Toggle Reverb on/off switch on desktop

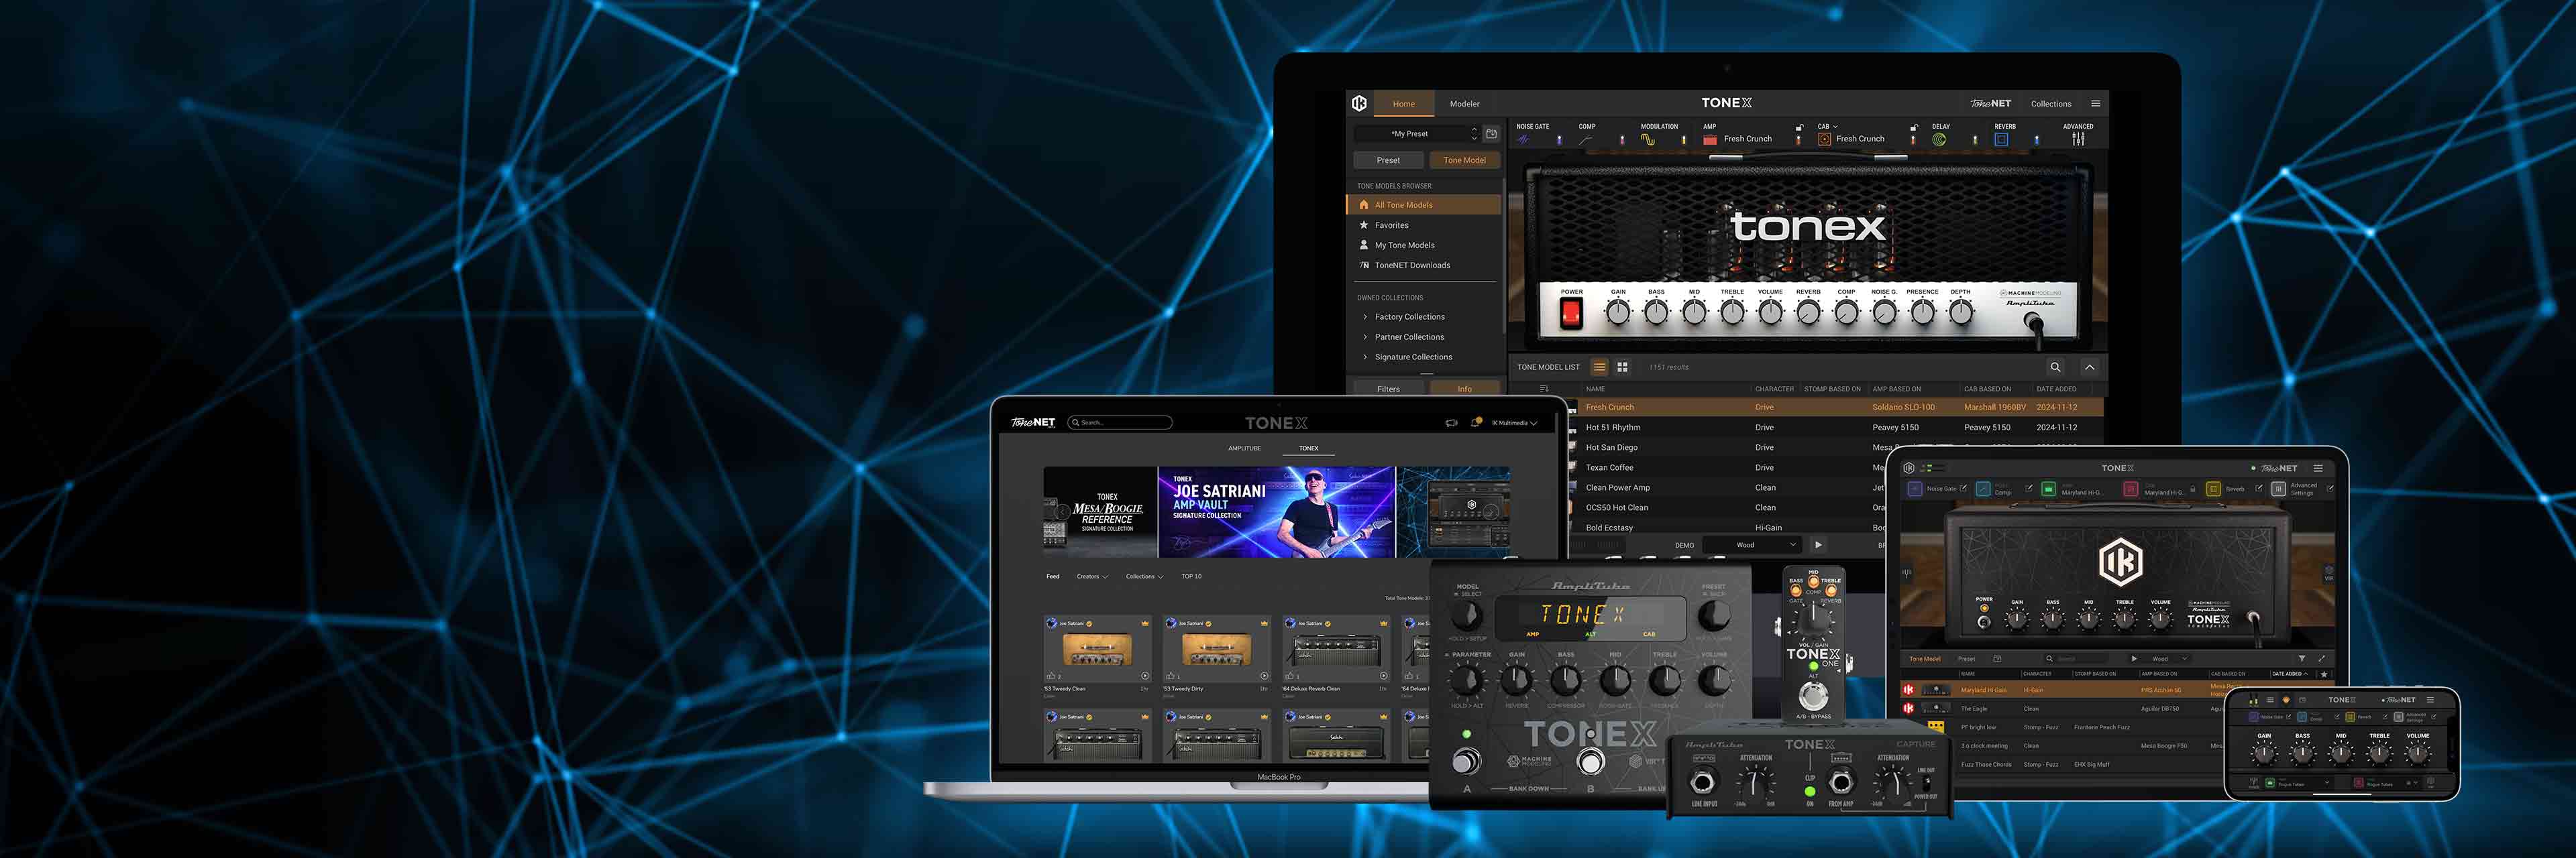tap(2036, 140)
